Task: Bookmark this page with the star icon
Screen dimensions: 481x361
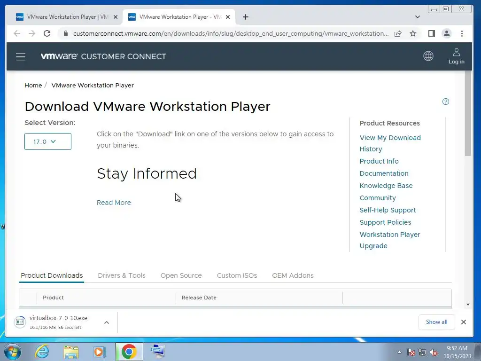Action: tap(413, 33)
